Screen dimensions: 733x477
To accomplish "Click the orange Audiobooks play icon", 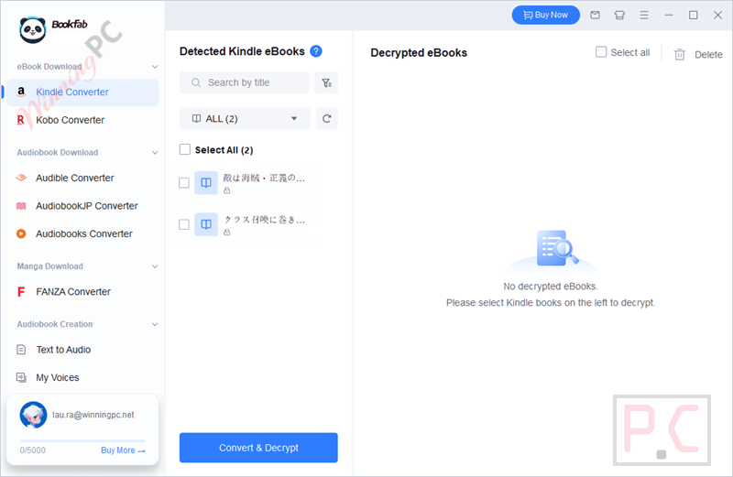I will (x=21, y=233).
